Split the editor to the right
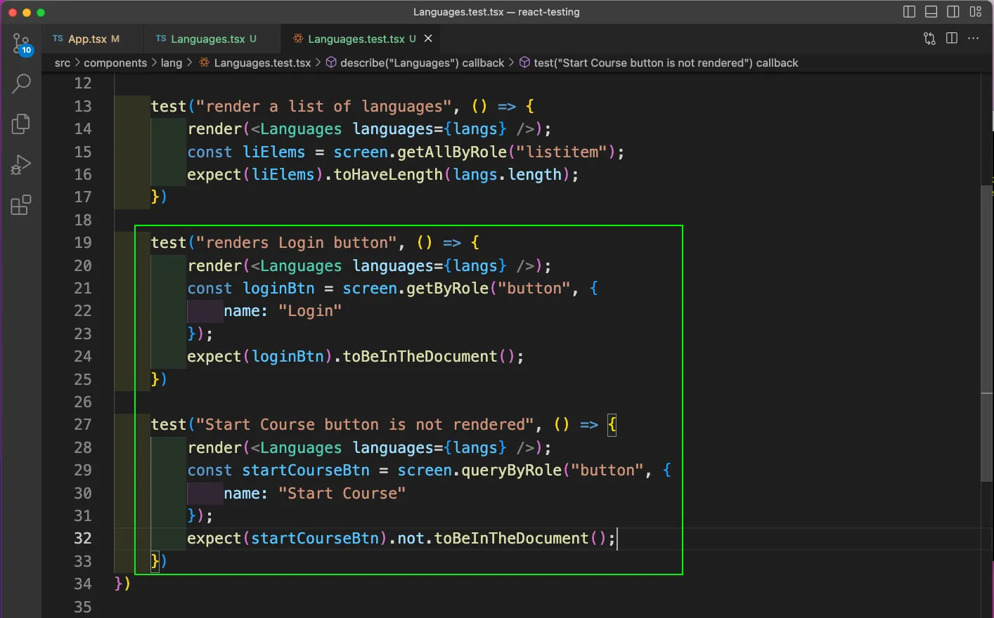Viewport: 994px width, 618px height. click(952, 39)
